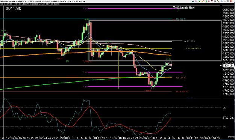
Task: Open the round clock time icon
Action: (x=212, y=1)
